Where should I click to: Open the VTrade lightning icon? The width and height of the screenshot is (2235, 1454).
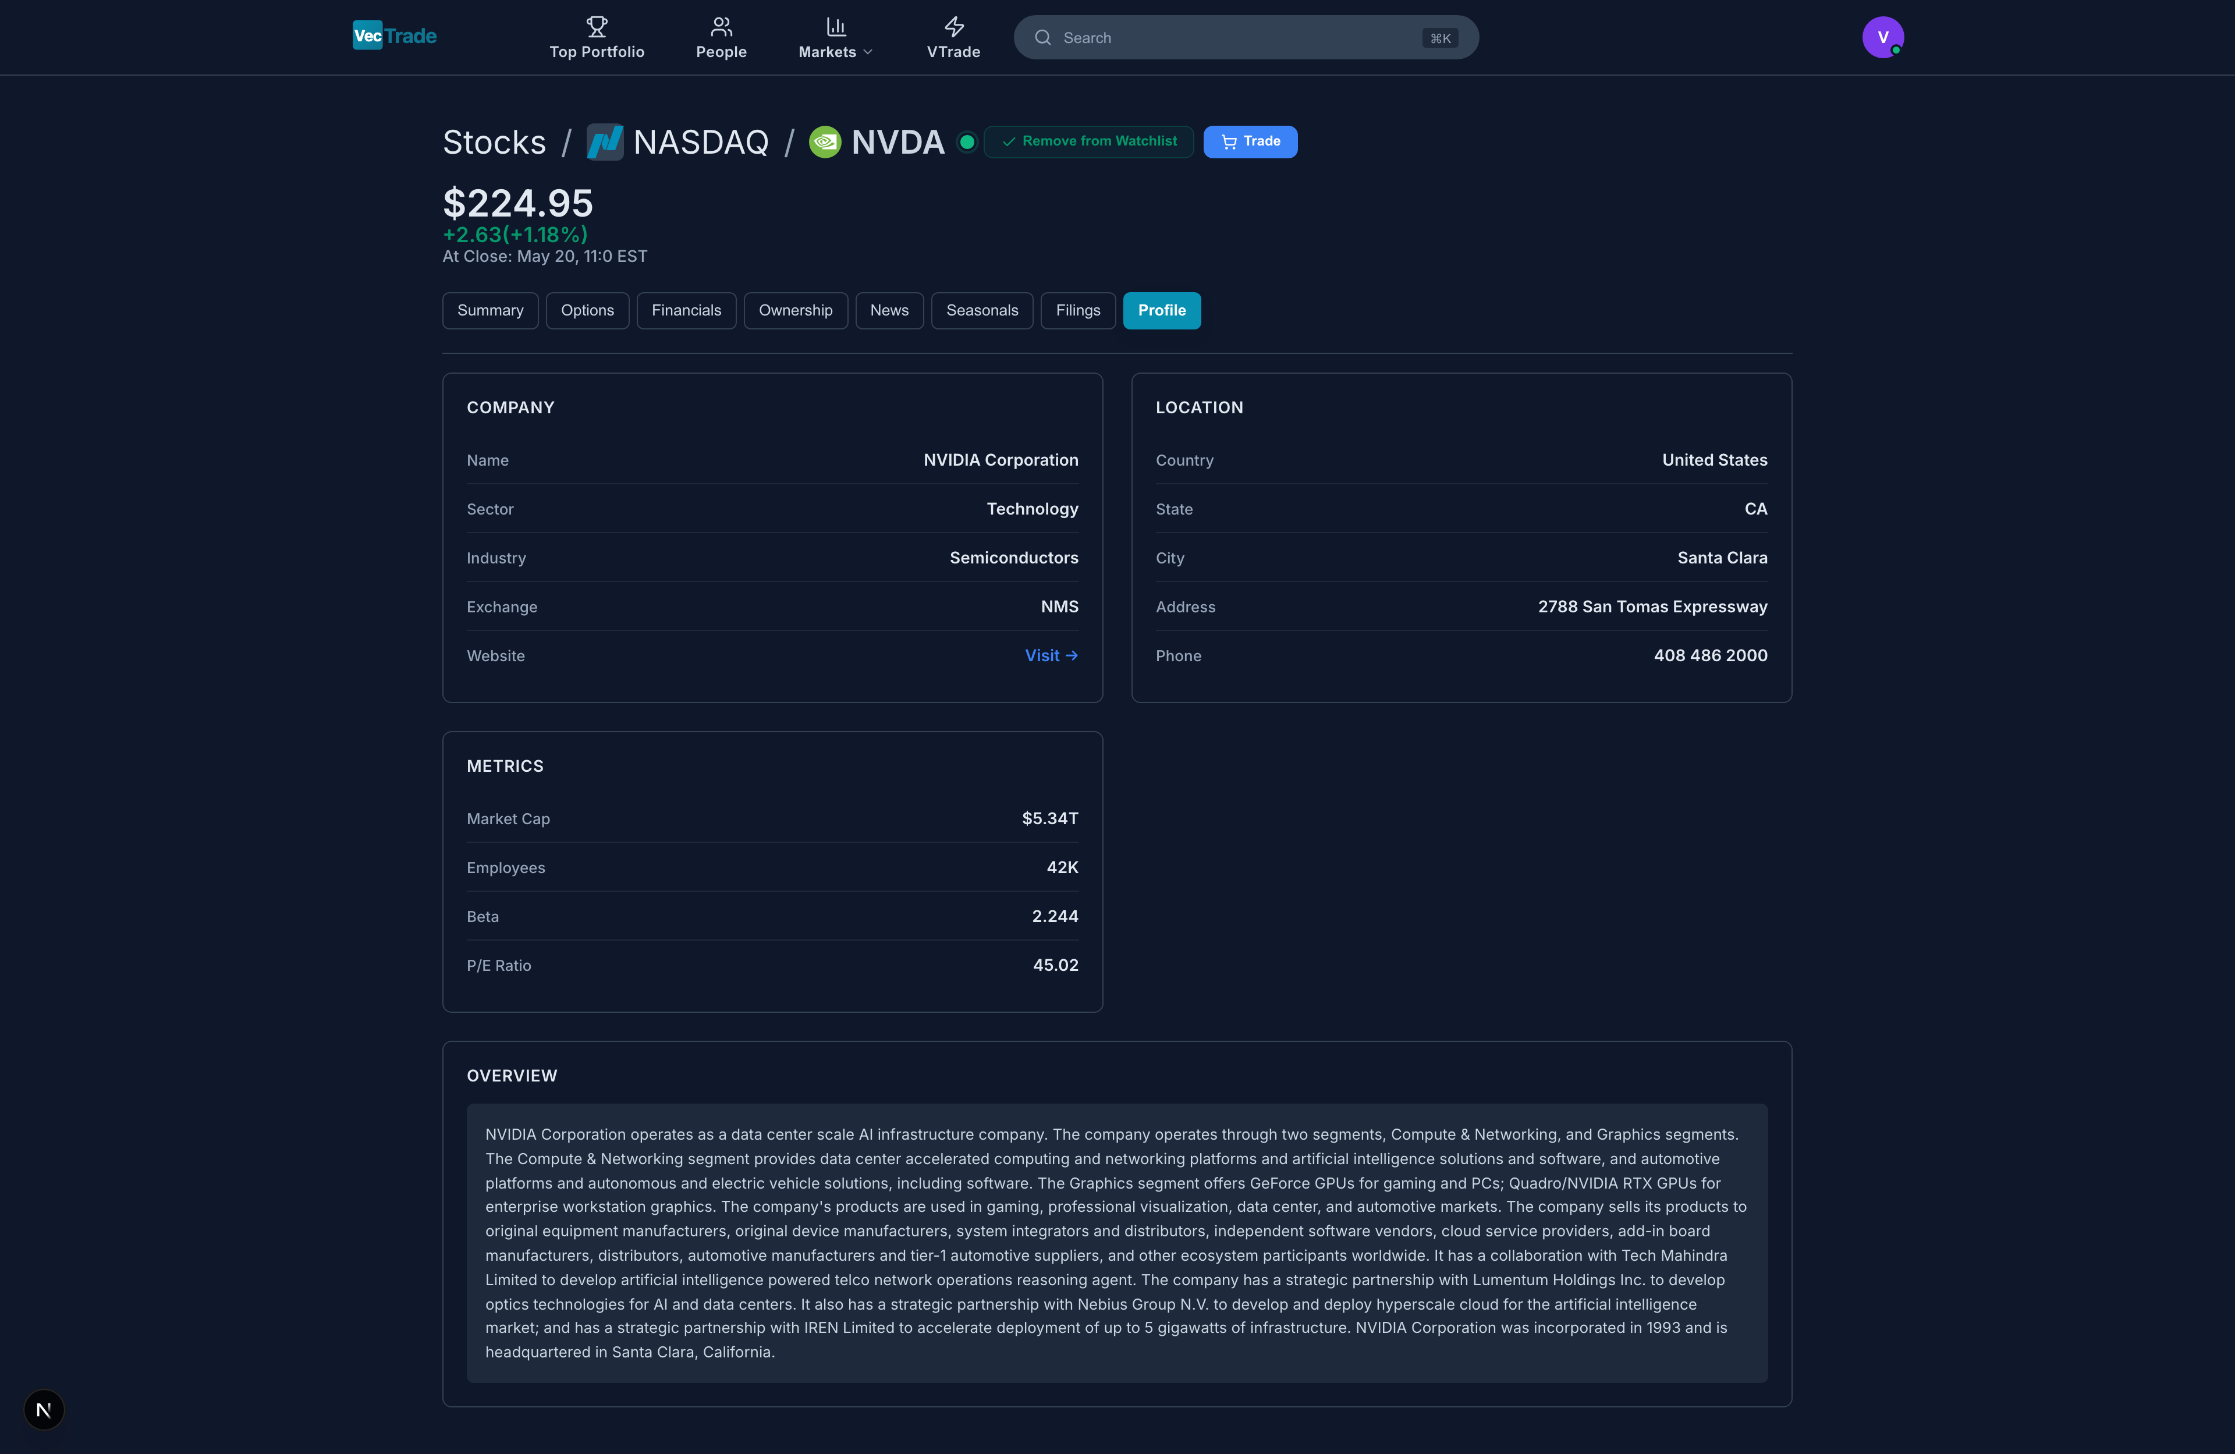[x=954, y=26]
